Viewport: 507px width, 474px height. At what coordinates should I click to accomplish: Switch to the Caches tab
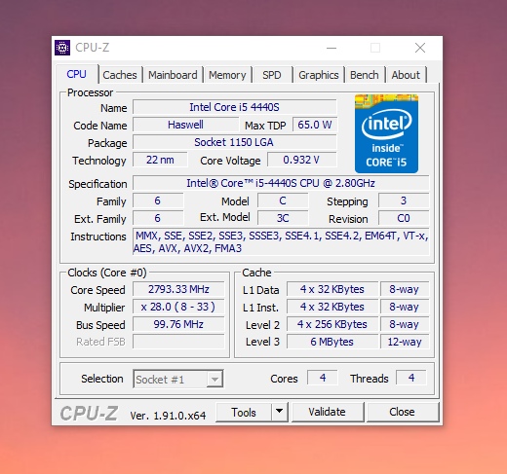(x=120, y=75)
